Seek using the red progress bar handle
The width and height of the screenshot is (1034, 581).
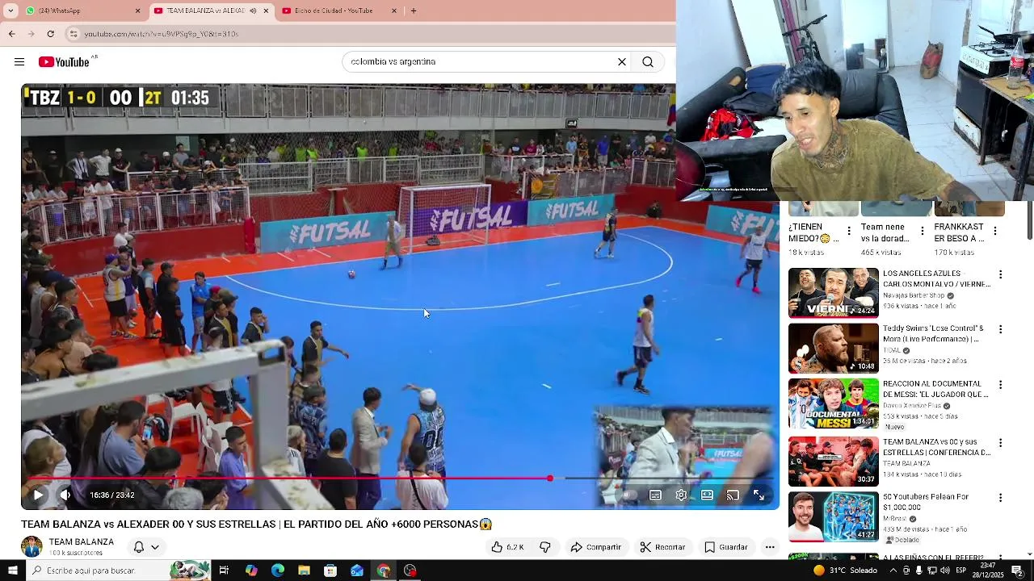(550, 479)
